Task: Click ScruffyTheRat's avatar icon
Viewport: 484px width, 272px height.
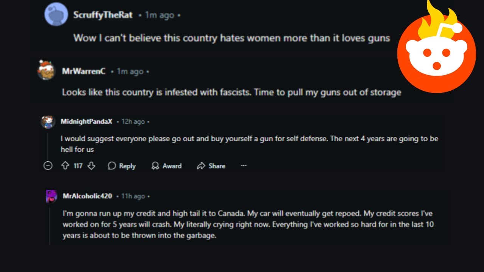Action: (56, 15)
